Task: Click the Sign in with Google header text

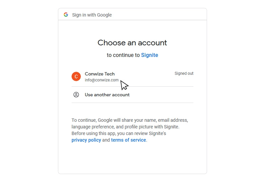Action: (x=92, y=15)
